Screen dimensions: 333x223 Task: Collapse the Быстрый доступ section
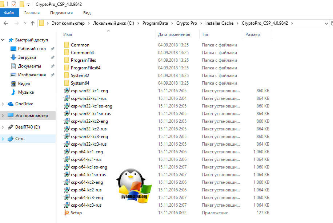tap(3, 40)
